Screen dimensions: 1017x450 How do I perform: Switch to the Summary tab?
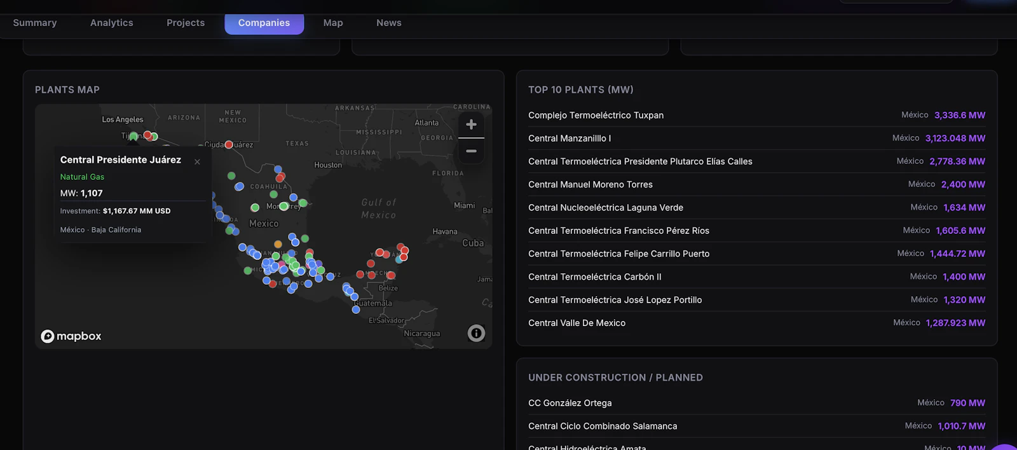pos(35,23)
